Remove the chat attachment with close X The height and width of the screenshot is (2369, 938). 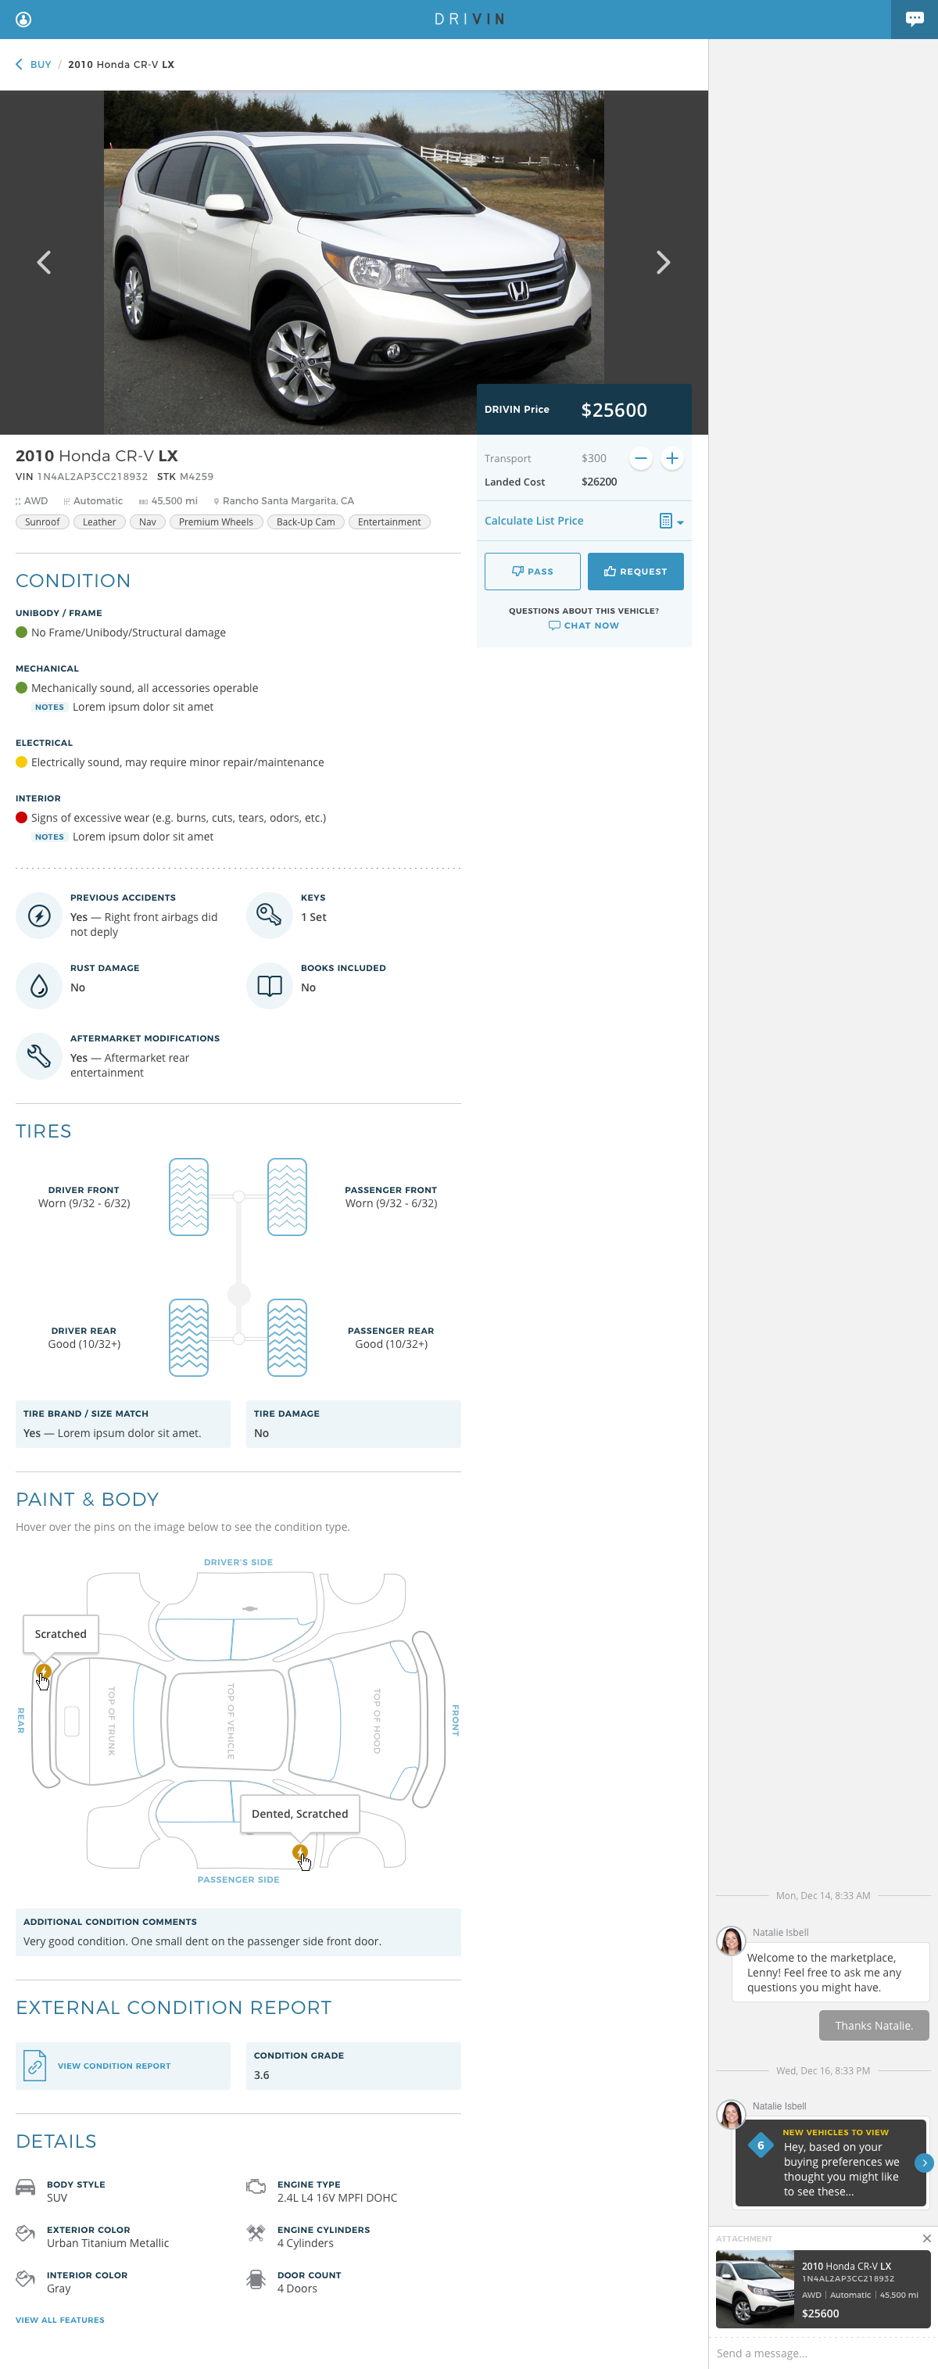coord(926,2238)
